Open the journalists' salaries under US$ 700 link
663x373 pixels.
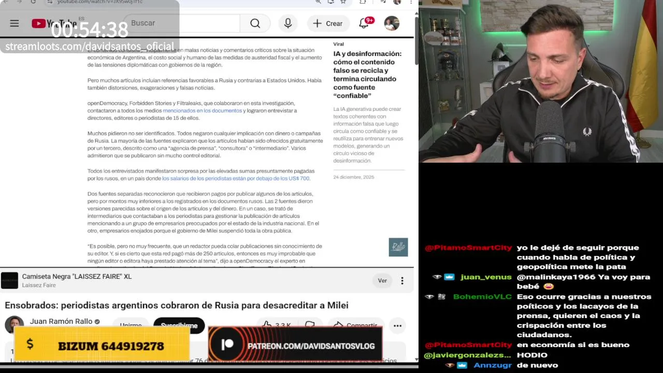(236, 178)
